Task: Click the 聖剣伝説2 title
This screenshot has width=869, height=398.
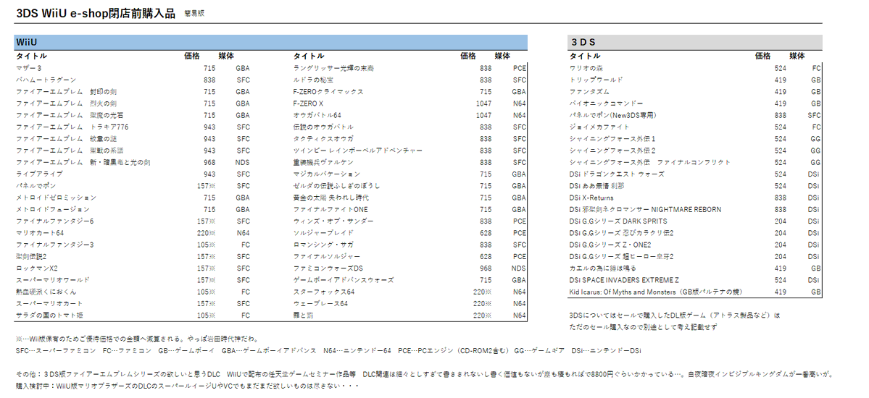Action: click(x=32, y=256)
